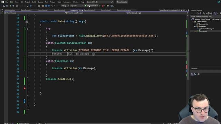The height and width of the screenshot is (124, 221).
Task: Open the DemoConsole.Program type navigation dropdown
Action: click(95, 13)
